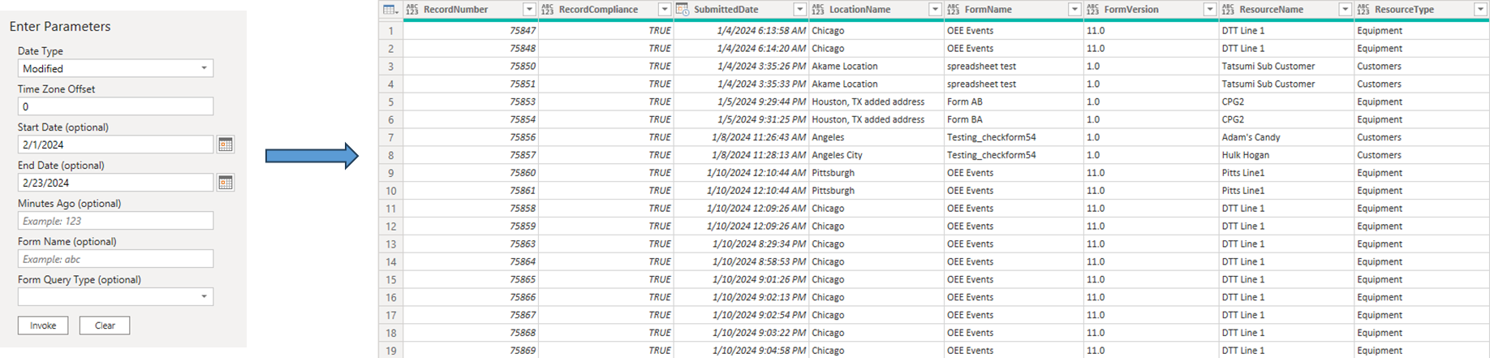This screenshot has width=1490, height=358.
Task: Click the LocationName data type icon
Action: 817,10
